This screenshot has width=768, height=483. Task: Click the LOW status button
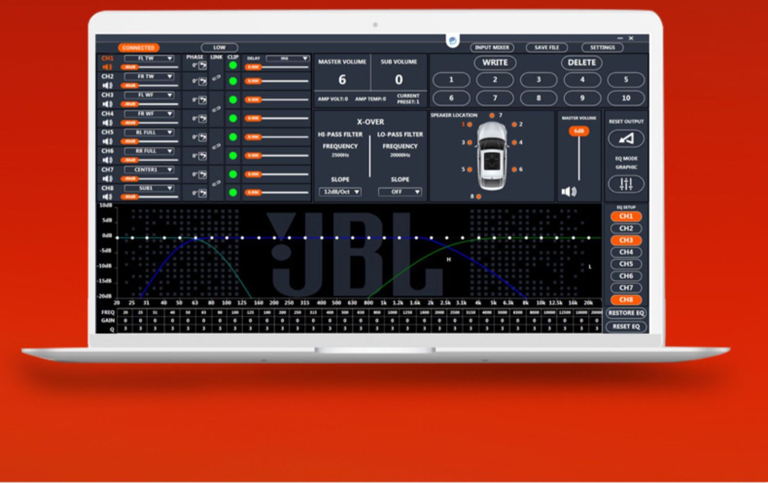pyautogui.click(x=220, y=48)
